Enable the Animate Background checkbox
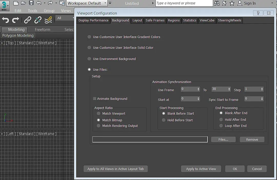Screen dimensions: 277x180 pos(95,99)
